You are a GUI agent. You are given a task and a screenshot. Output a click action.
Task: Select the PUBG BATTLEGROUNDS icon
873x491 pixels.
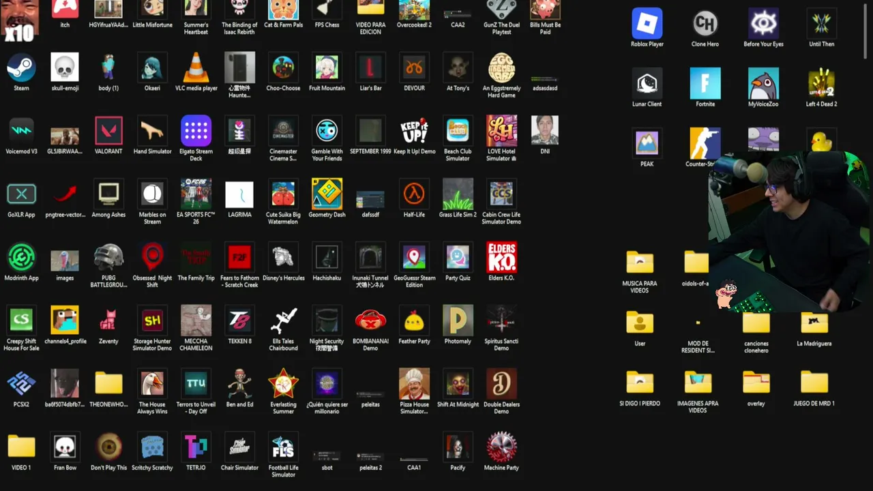coord(108,258)
